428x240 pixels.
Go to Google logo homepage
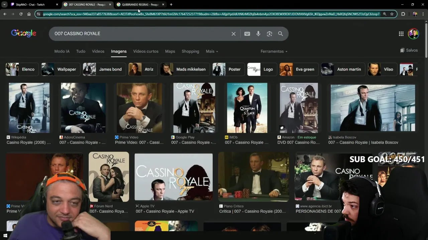click(23, 33)
